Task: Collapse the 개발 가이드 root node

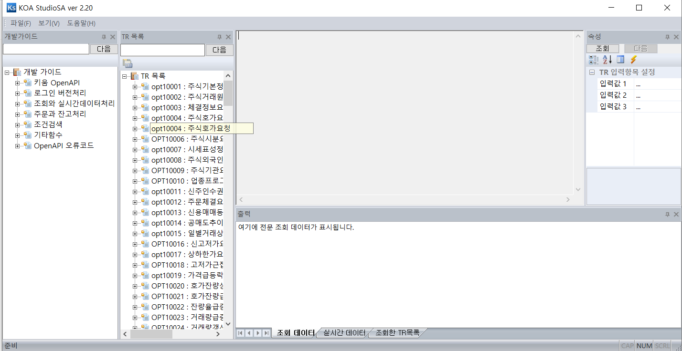Action: (7, 72)
